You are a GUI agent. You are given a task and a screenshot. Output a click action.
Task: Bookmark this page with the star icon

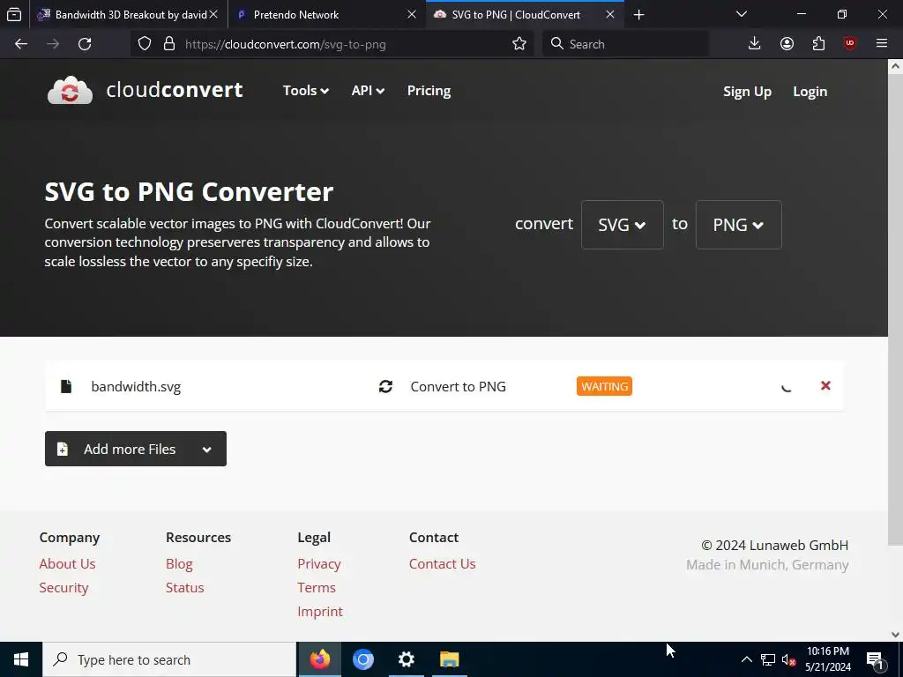(519, 44)
